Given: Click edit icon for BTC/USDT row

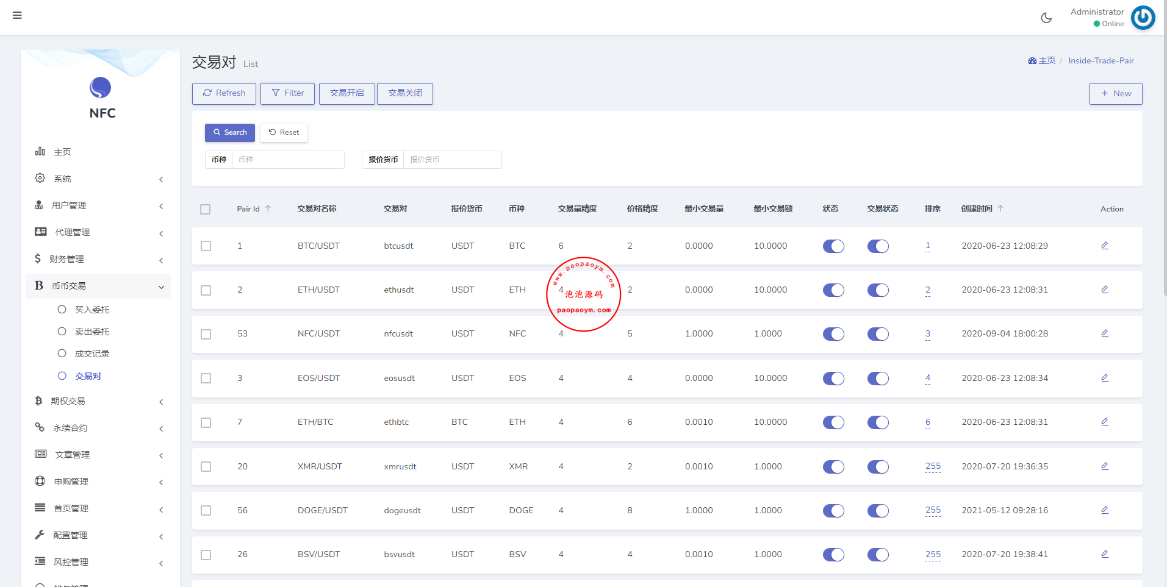Looking at the screenshot, I should click(x=1104, y=246).
